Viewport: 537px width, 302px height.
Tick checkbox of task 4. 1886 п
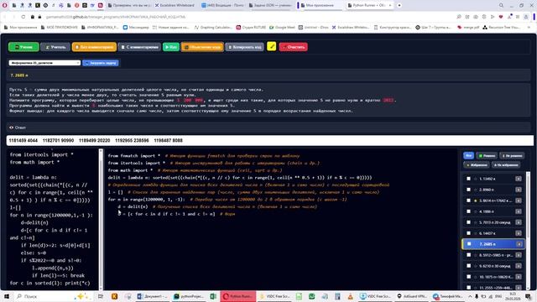tap(468, 211)
